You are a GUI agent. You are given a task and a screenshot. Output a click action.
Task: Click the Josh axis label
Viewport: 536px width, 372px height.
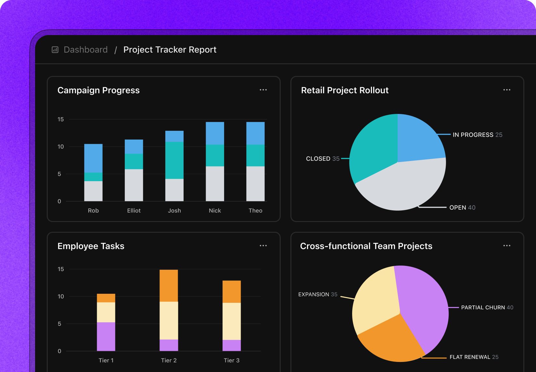pyautogui.click(x=174, y=211)
